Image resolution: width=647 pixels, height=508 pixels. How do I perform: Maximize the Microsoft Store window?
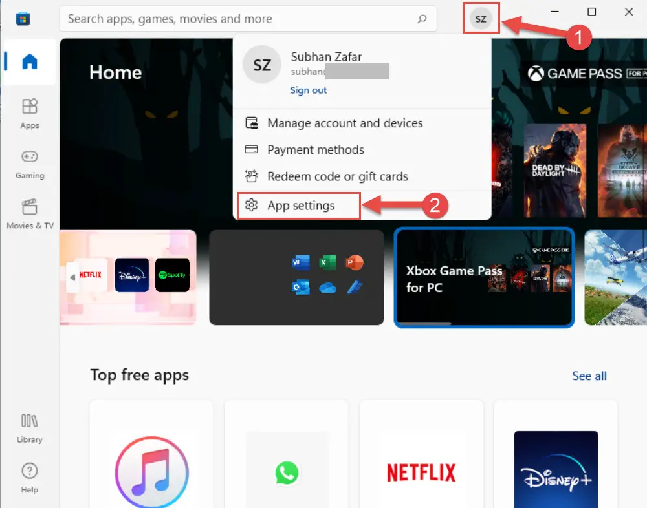(592, 12)
